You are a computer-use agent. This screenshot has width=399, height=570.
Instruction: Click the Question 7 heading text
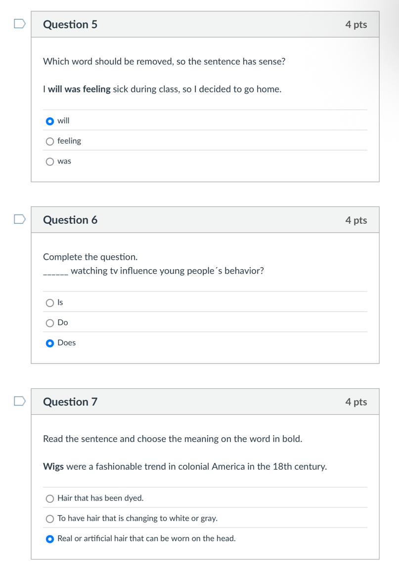click(70, 402)
